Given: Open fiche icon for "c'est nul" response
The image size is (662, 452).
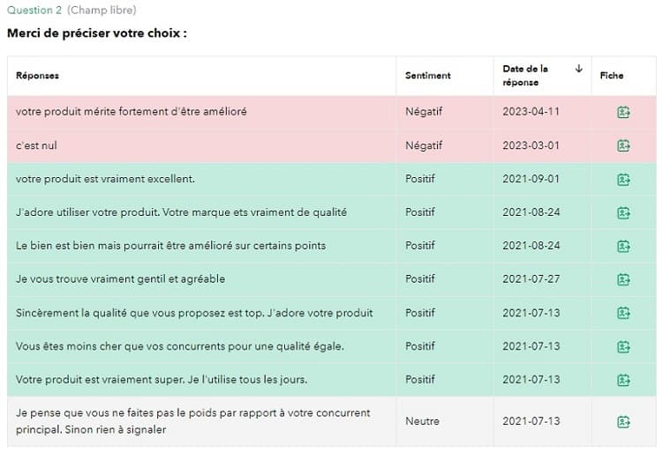Looking at the screenshot, I should [x=623, y=145].
